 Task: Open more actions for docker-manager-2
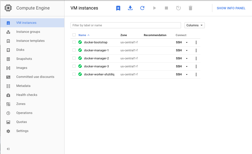point(196,58)
